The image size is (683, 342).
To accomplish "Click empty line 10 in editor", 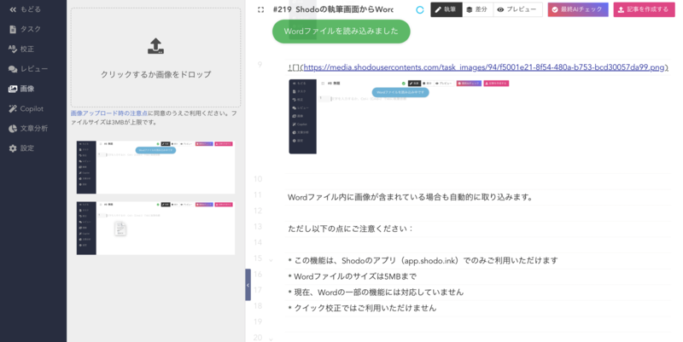I will [x=478, y=181].
